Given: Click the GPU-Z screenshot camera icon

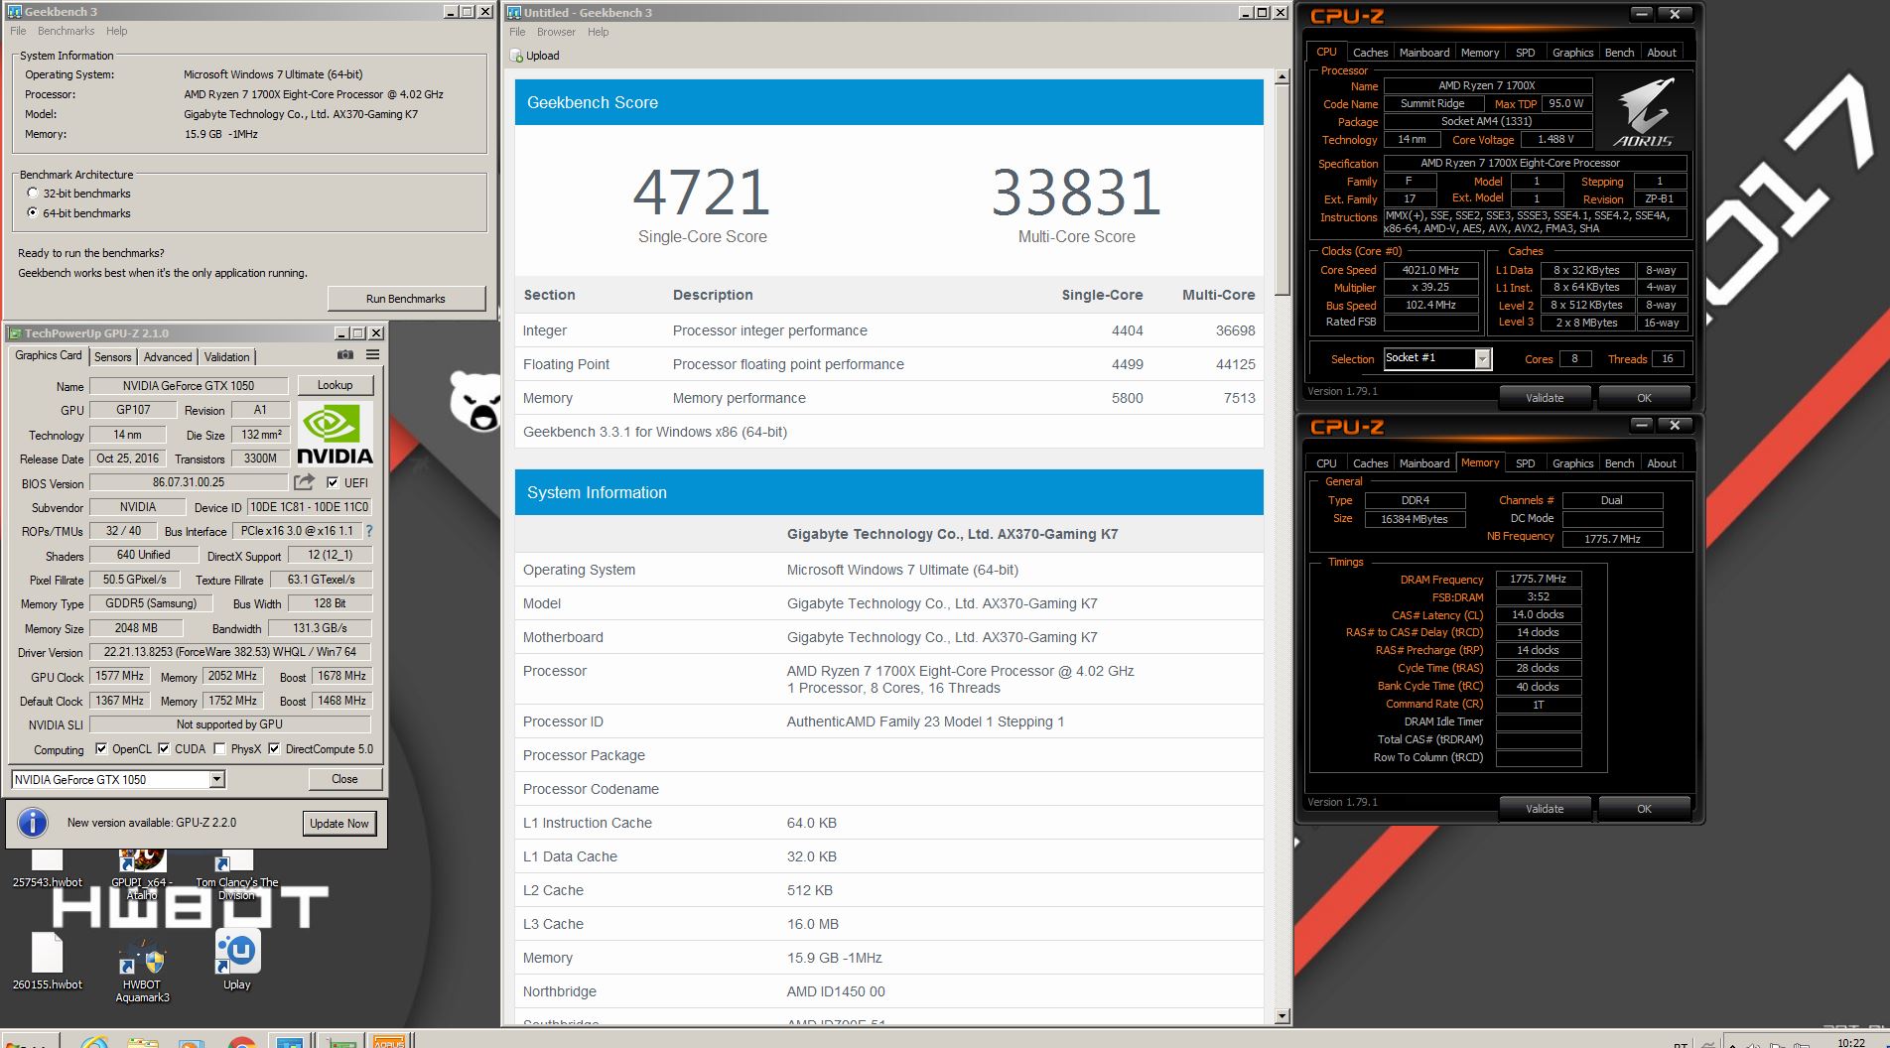Looking at the screenshot, I should [x=345, y=354].
